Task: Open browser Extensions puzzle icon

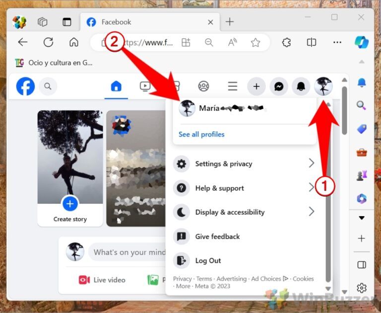Action: [286, 42]
